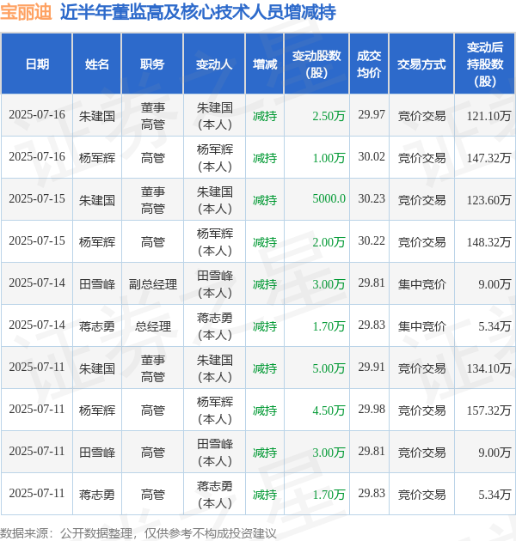Screen dimensions: 516x541
Task: Select the 变动人 column header
Action: 214,64
